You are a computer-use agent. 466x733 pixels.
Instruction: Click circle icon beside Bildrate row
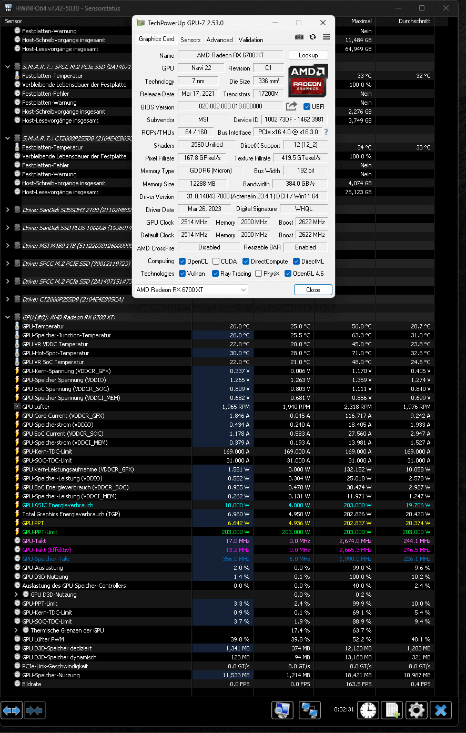pyautogui.click(x=17, y=684)
